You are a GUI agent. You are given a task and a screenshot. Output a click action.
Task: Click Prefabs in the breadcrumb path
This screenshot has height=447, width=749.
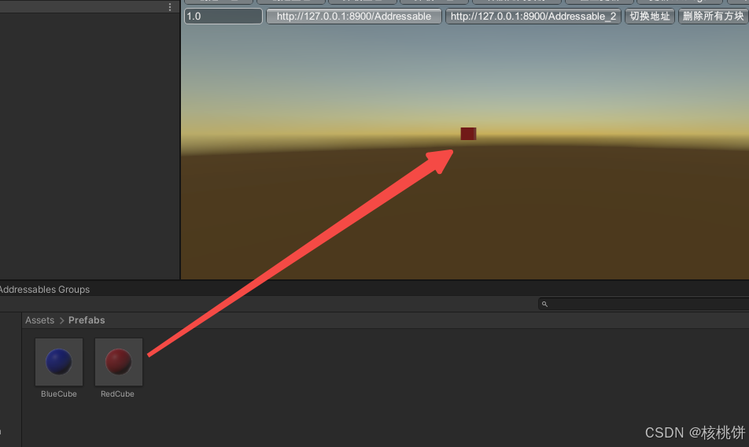click(x=87, y=320)
